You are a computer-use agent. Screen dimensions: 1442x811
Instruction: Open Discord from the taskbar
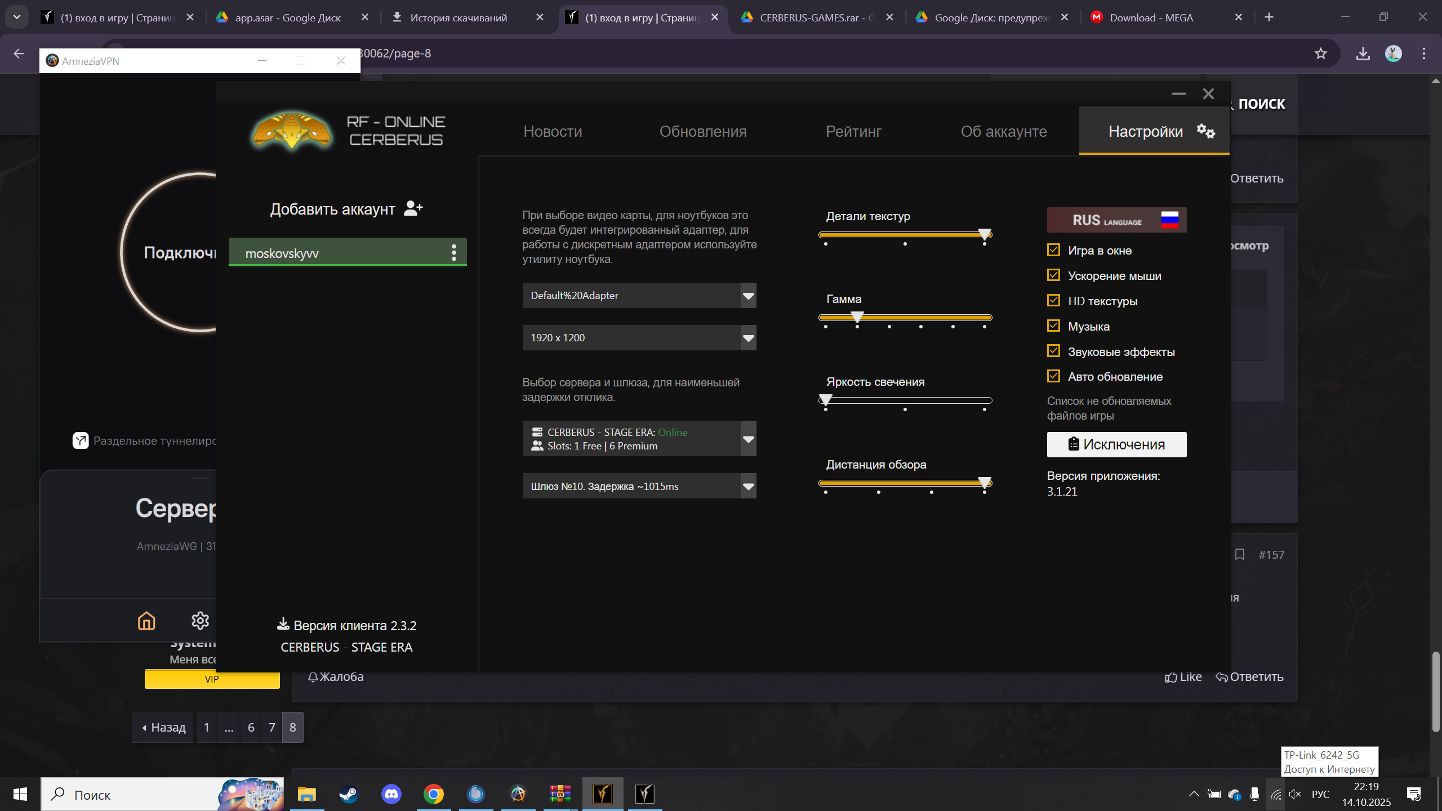(x=391, y=794)
